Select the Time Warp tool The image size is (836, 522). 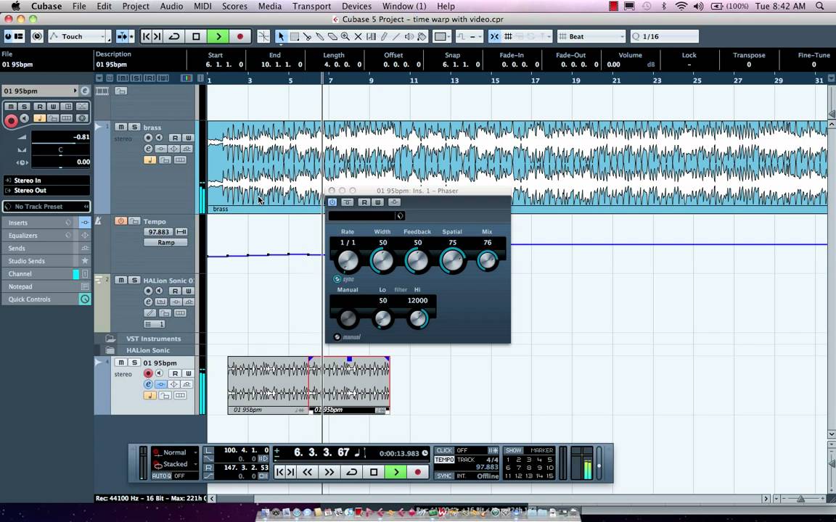click(371, 36)
